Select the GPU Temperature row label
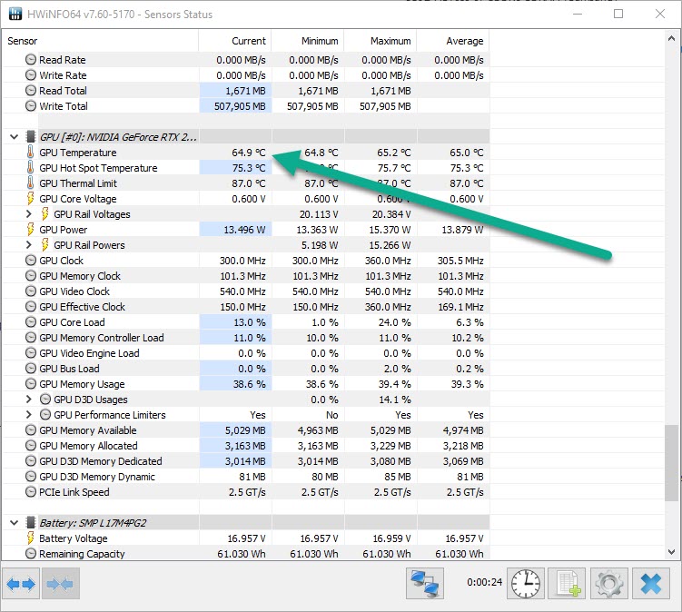The width and height of the screenshot is (682, 612). click(x=78, y=153)
